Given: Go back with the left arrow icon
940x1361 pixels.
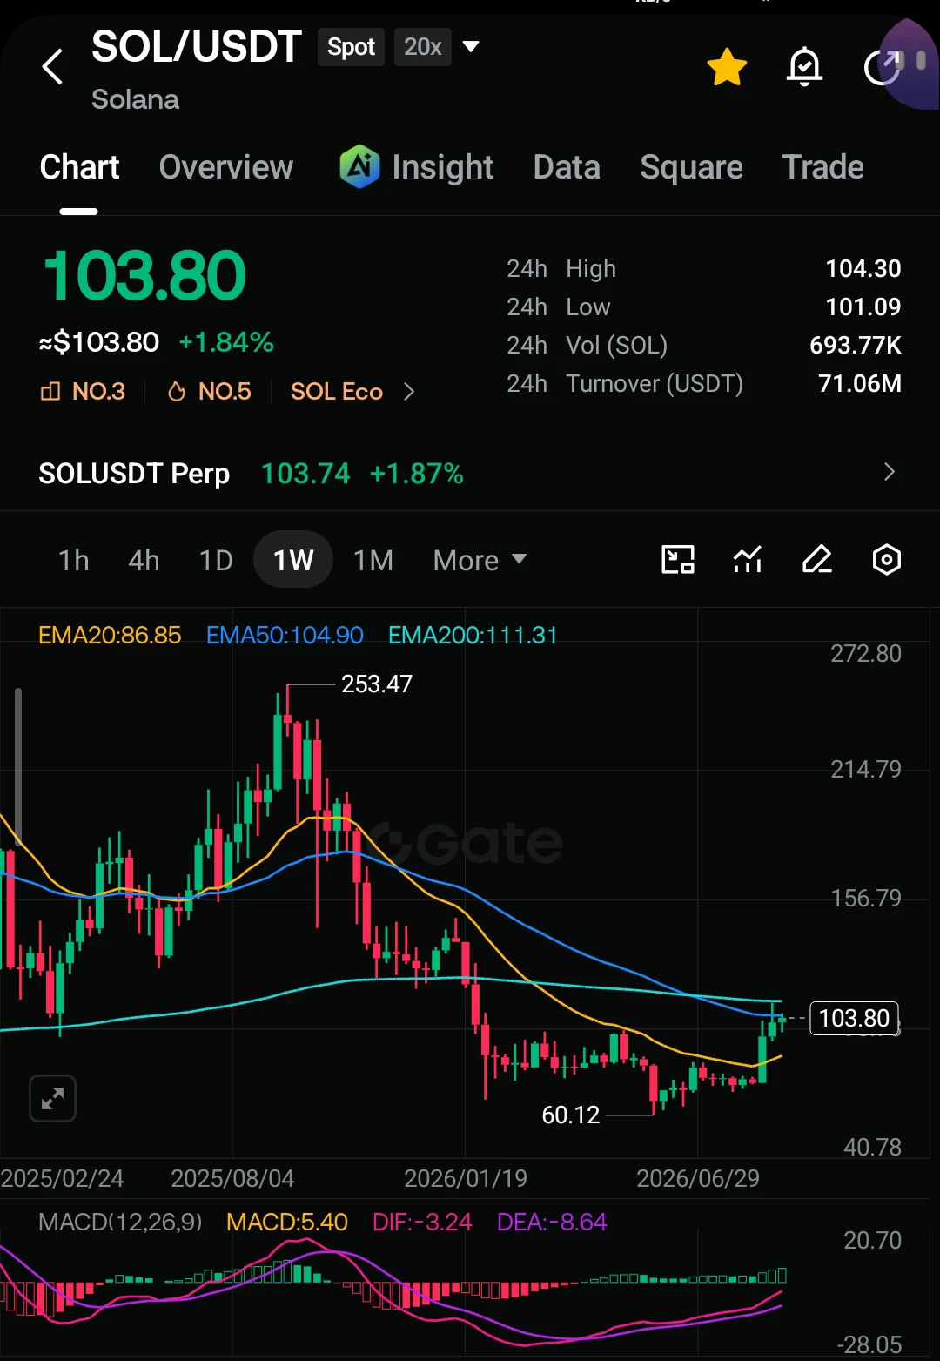Looking at the screenshot, I should pos(53,66).
